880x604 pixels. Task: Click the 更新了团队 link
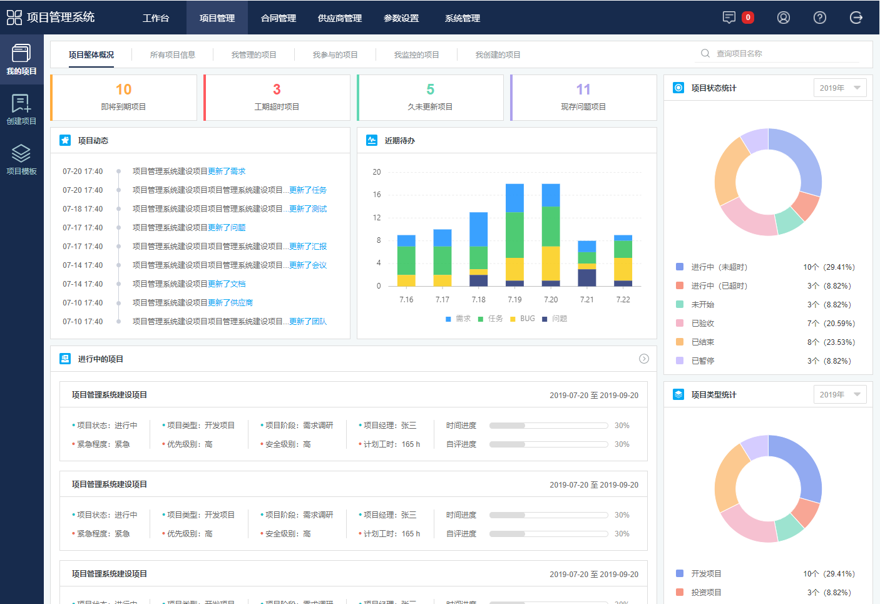point(308,321)
